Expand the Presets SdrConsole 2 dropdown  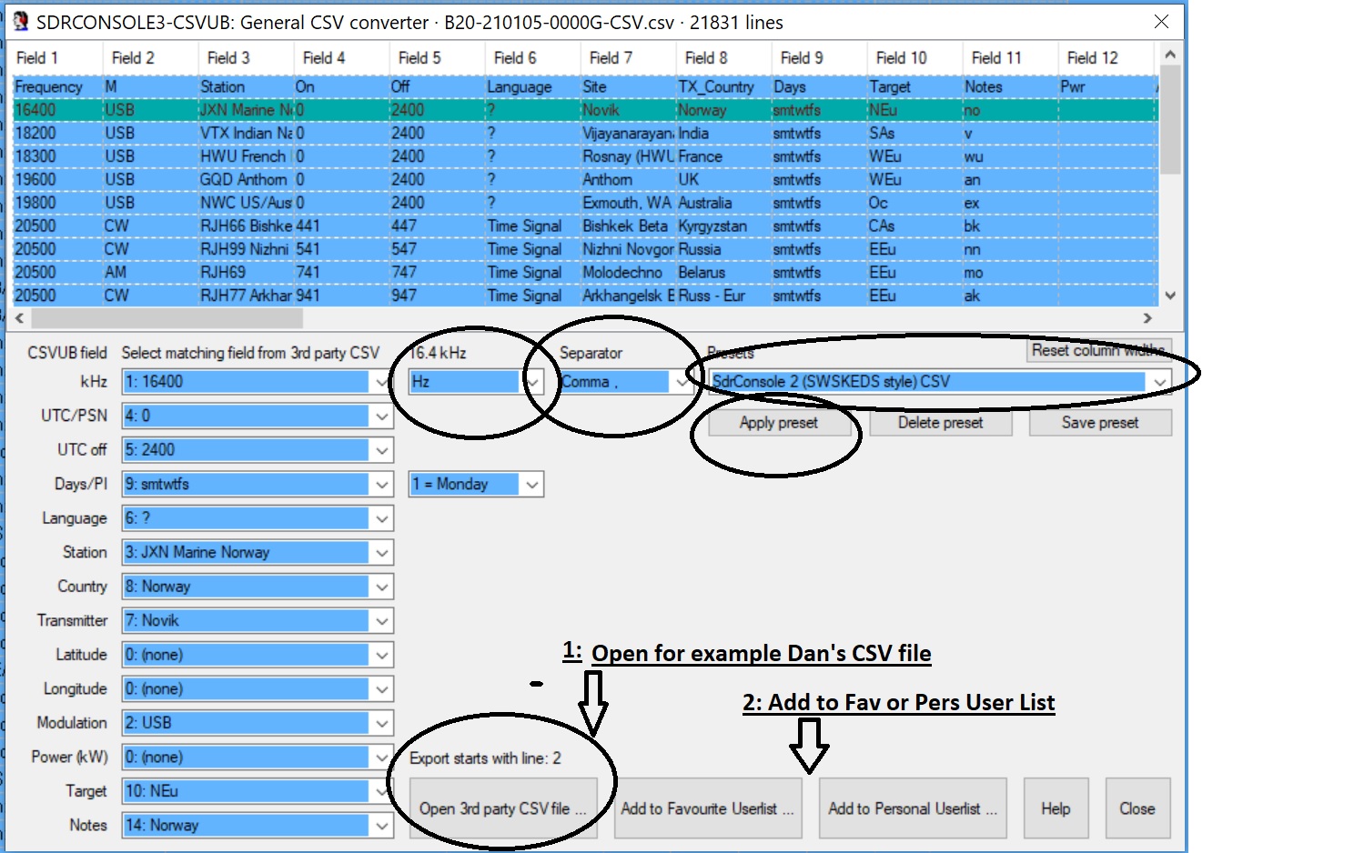tap(1159, 382)
